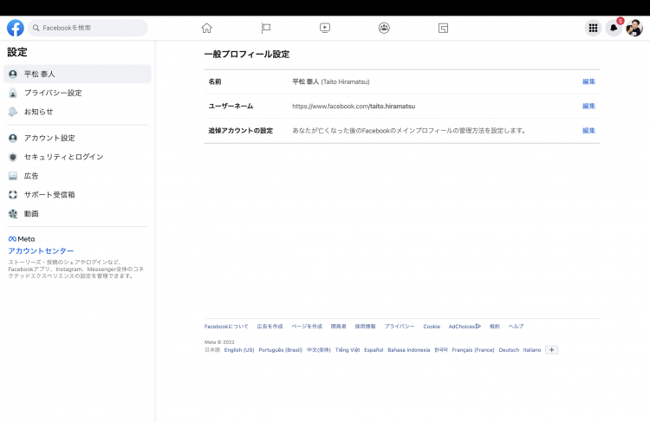Click the アカウント設定 person icon

[x=13, y=138]
